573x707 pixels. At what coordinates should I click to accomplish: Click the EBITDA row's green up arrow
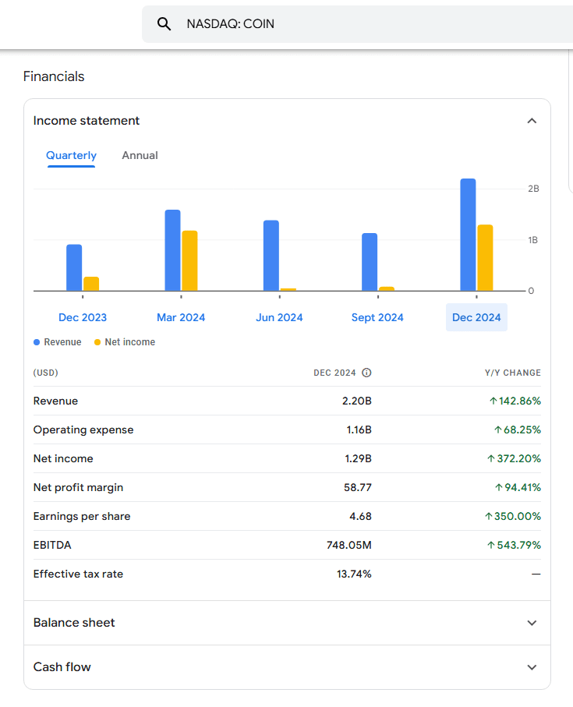(x=490, y=545)
